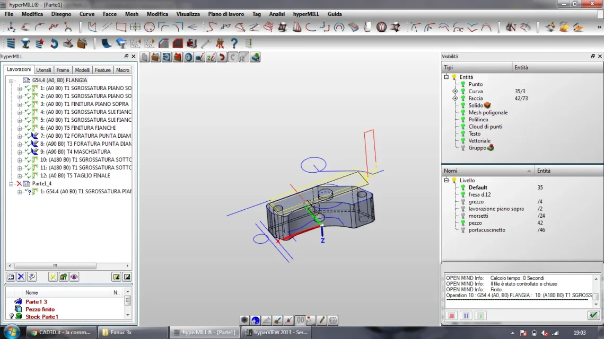Click the wireframe globe icon in bottom toolbar
The image size is (604, 339).
(x=333, y=320)
